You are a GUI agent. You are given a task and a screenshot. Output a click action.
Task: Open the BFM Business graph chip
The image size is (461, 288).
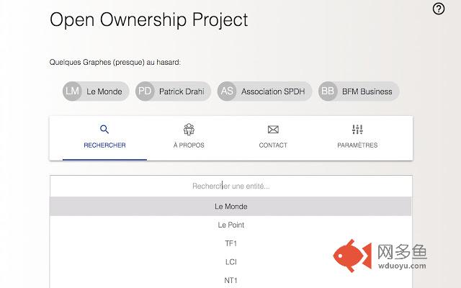(x=359, y=91)
